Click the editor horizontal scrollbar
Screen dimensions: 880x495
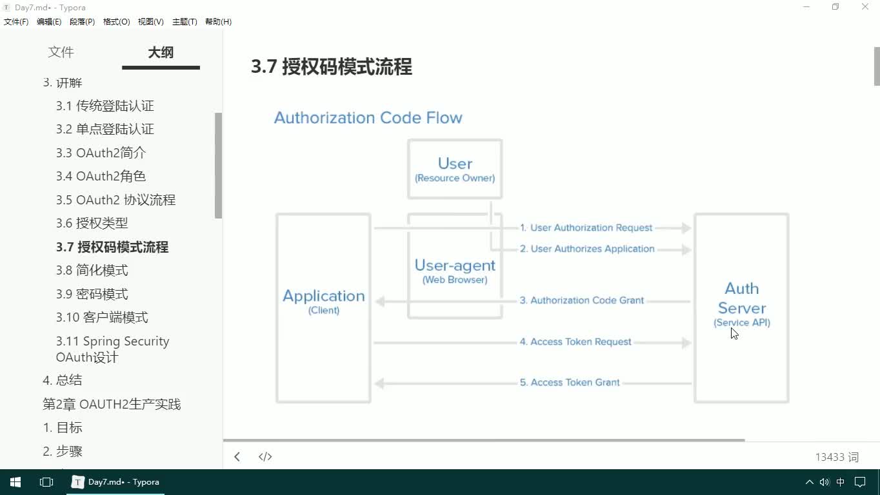pos(484,440)
